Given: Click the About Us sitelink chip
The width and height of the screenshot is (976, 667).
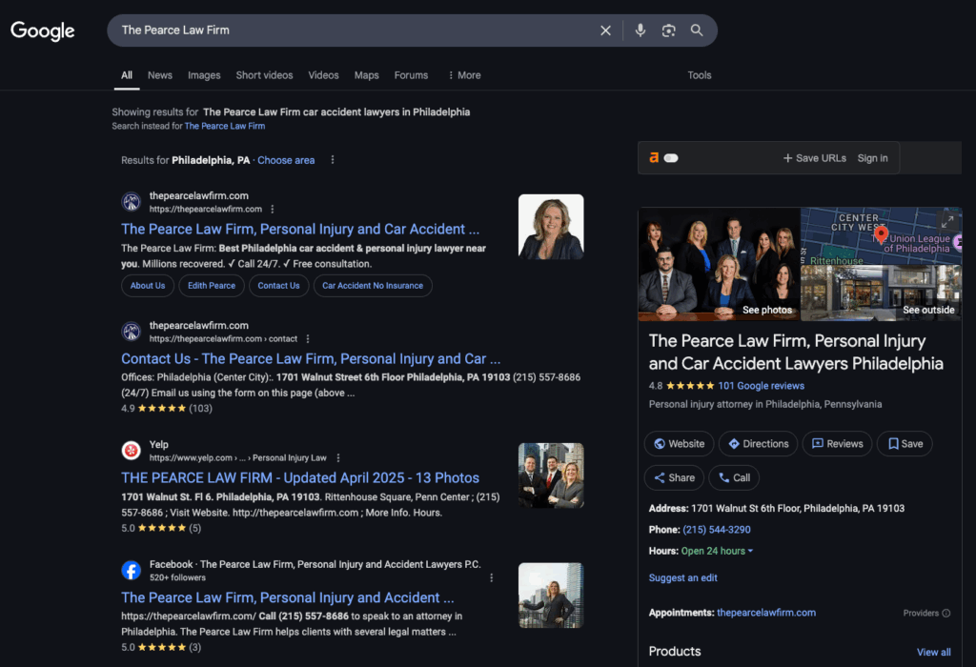Looking at the screenshot, I should (x=148, y=286).
